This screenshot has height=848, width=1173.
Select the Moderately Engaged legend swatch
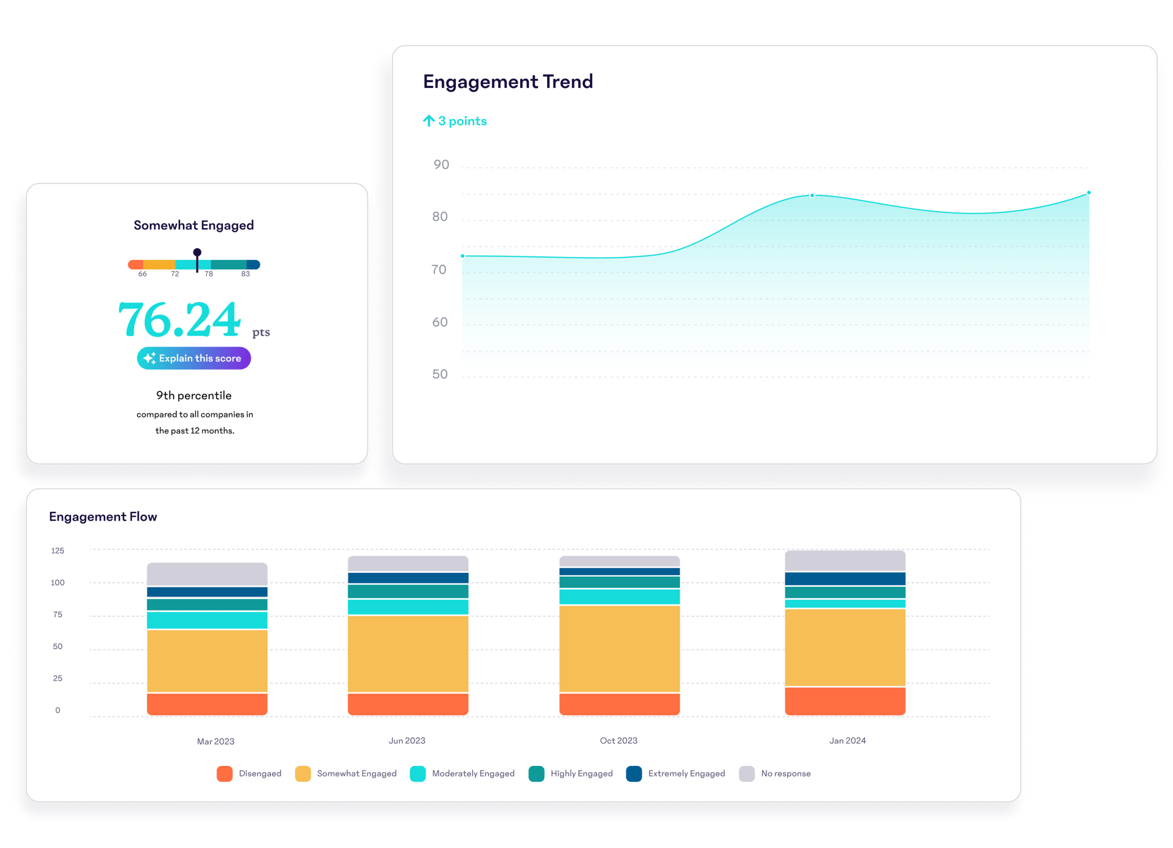(x=418, y=774)
